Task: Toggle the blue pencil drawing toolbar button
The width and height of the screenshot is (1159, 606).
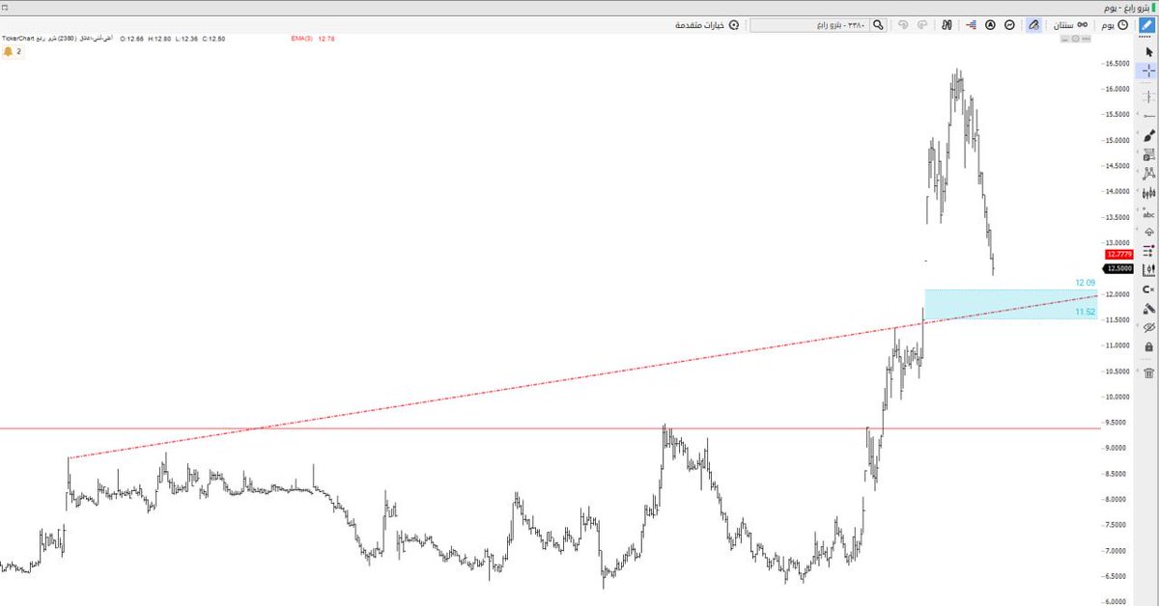Action: point(1145,25)
